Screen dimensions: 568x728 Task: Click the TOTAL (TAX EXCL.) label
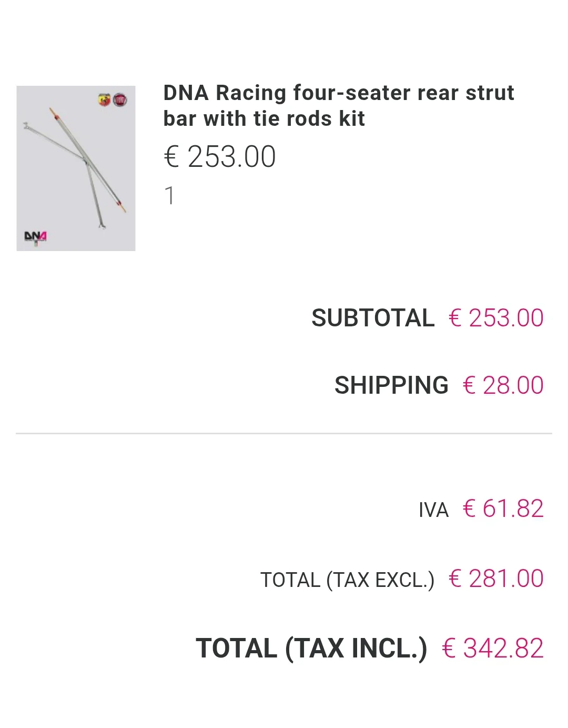(347, 580)
